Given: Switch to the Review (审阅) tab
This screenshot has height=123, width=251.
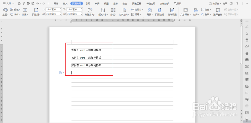Looking at the screenshot, I should [97, 4].
